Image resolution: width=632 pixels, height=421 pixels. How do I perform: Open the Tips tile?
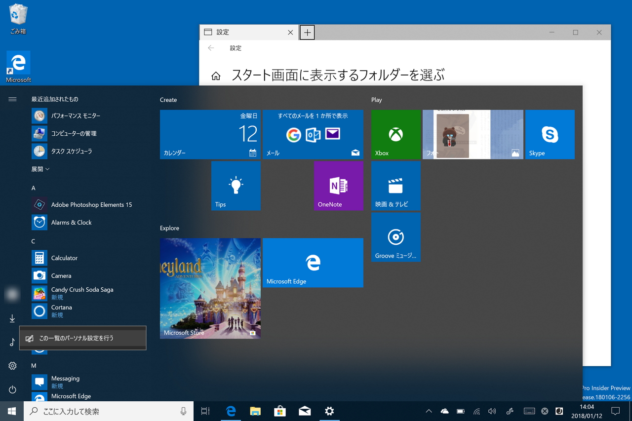click(x=236, y=186)
